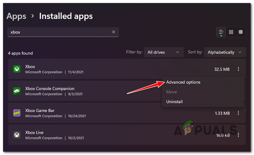
Task: Choose Uninstall from the context menu
Action: tap(174, 102)
